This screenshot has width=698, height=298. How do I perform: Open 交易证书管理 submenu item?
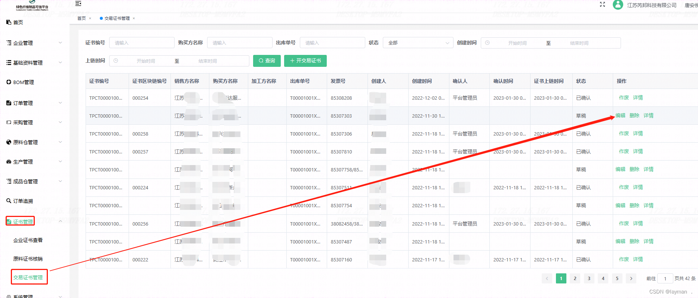click(x=28, y=277)
